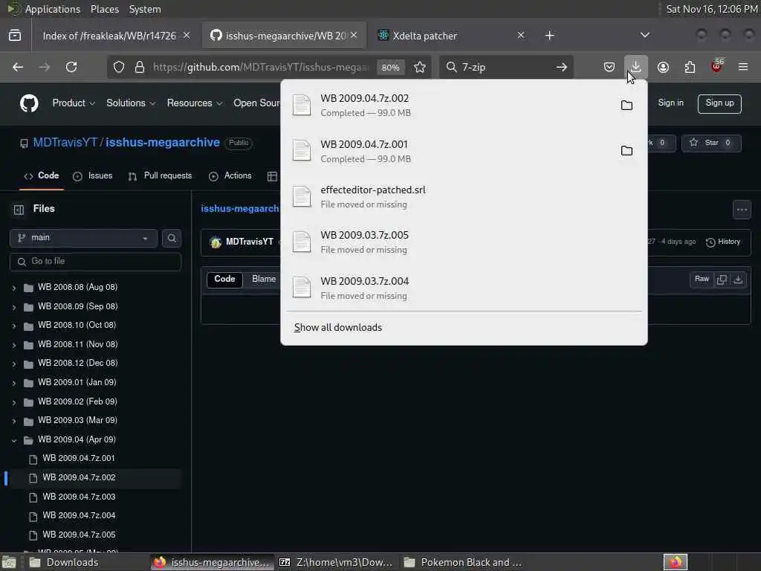Go back to previous page
Viewport: 761px width, 571px height.
pos(18,67)
